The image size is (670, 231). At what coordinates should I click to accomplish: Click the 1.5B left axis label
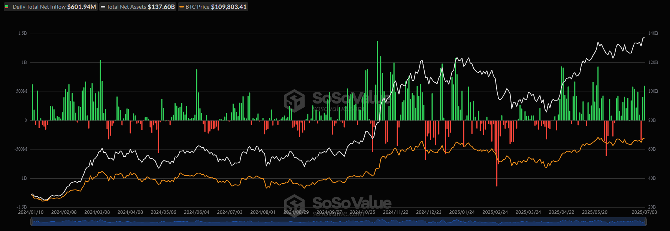click(x=22, y=33)
